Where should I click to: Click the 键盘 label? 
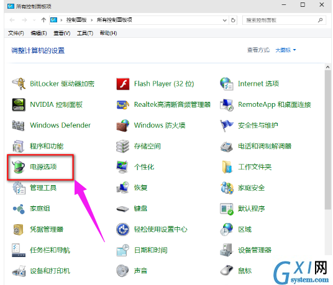[140, 209]
